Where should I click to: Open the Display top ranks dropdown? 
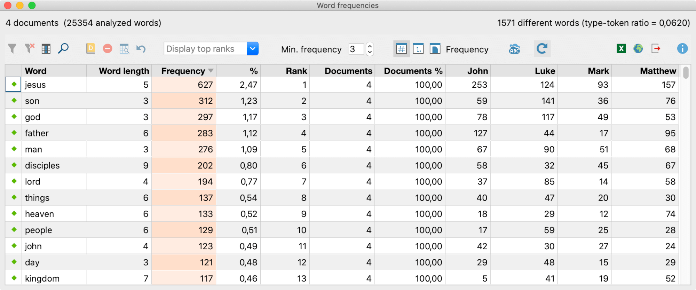coord(253,49)
